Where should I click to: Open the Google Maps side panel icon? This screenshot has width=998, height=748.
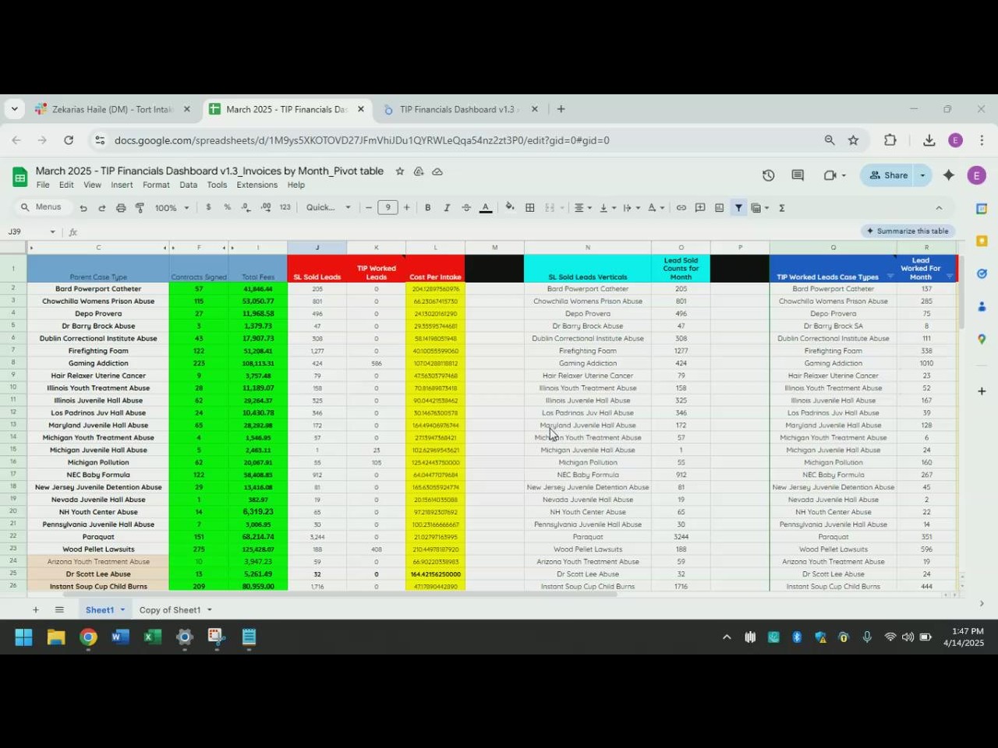[x=982, y=339]
